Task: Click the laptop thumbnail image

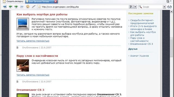Action: pos(23,24)
